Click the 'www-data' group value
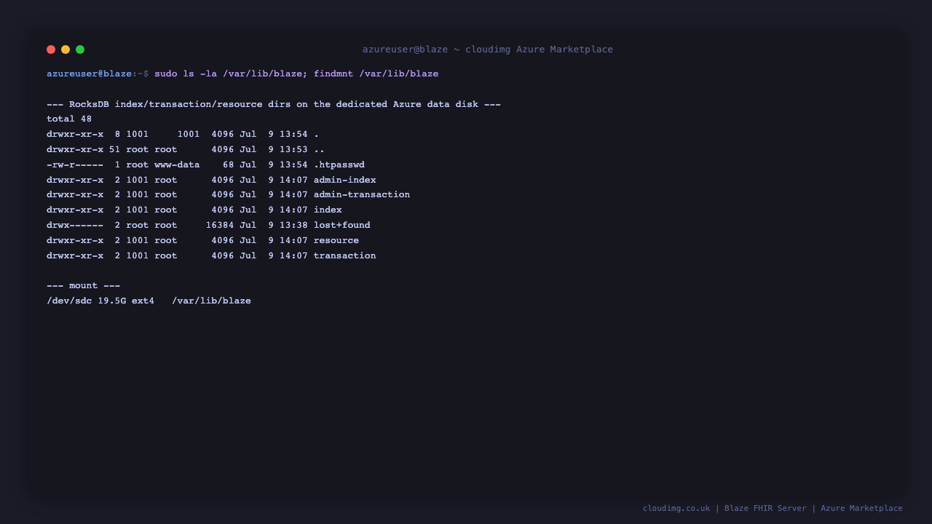 177,165
